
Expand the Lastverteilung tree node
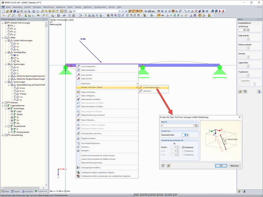[x=2, y=135]
